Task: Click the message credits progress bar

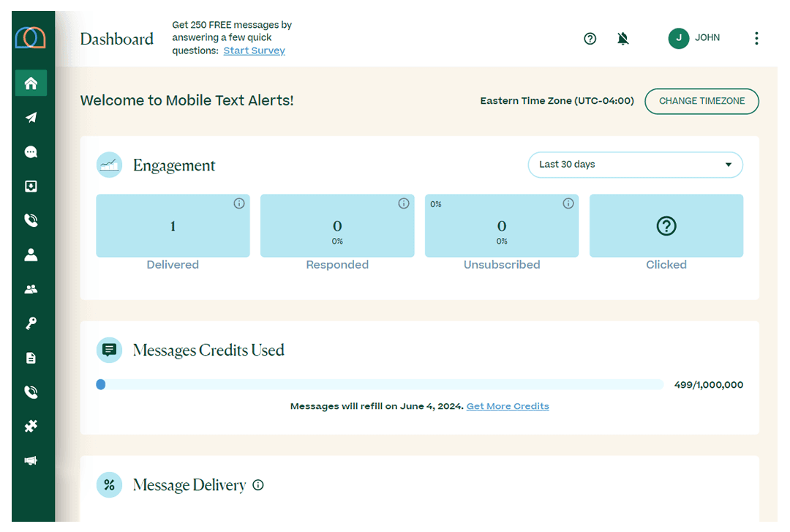Action: (380, 384)
